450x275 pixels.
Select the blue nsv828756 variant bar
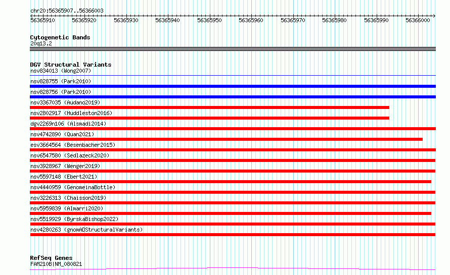[x=233, y=97]
